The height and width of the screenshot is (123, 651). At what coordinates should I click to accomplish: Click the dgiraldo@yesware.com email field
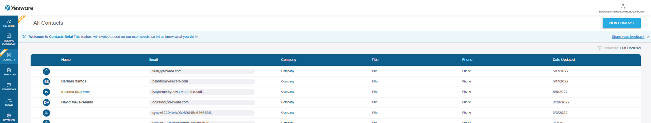tap(202, 102)
